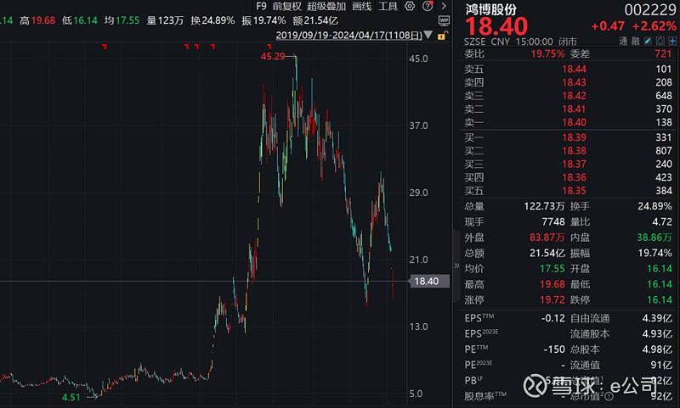This screenshot has width=680, height=408.
Task: Toggle the date range lock icon
Action: tap(442, 35)
